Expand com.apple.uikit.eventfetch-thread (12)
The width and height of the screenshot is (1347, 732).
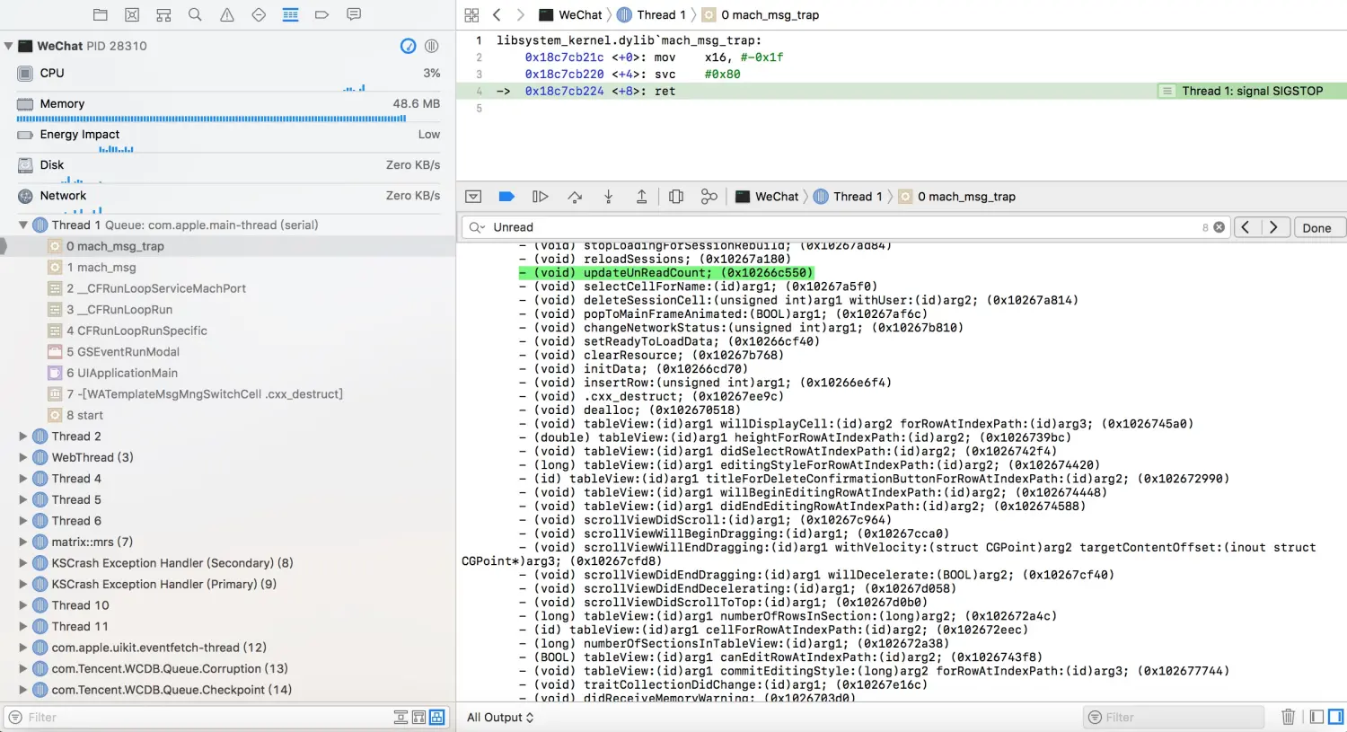(23, 648)
